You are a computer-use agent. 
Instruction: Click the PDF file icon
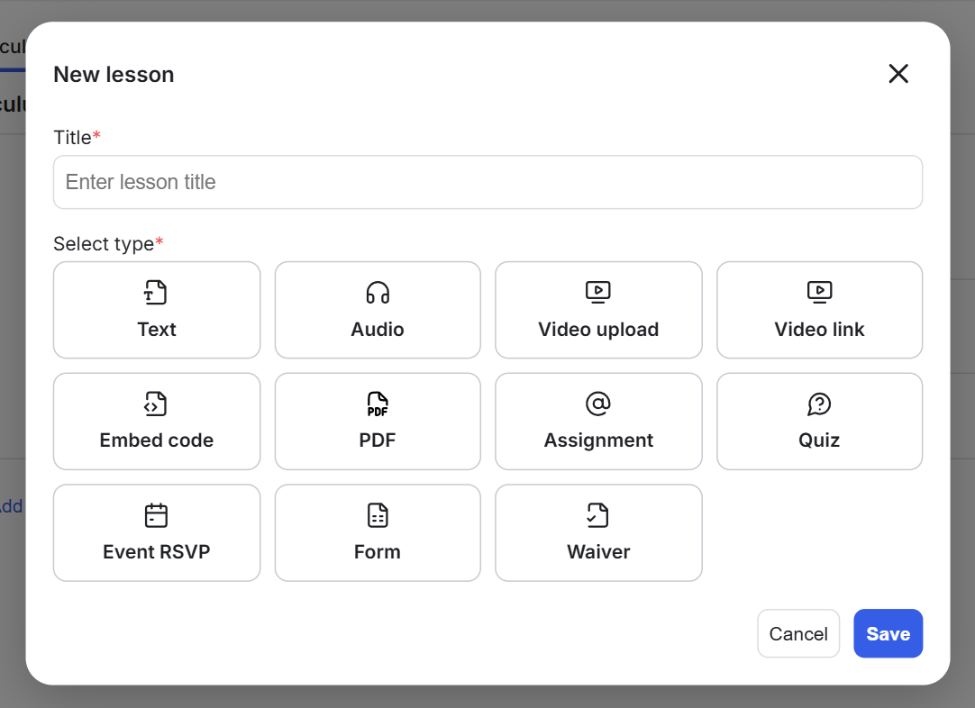pos(378,404)
